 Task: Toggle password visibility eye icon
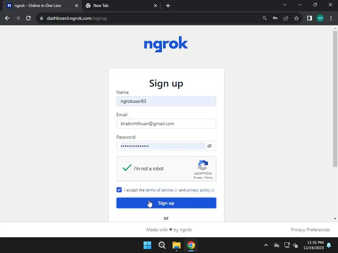pyautogui.click(x=210, y=146)
